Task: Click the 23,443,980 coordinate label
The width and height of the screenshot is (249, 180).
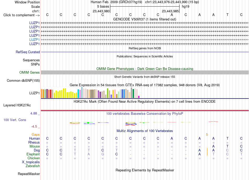Action: pos(101,11)
